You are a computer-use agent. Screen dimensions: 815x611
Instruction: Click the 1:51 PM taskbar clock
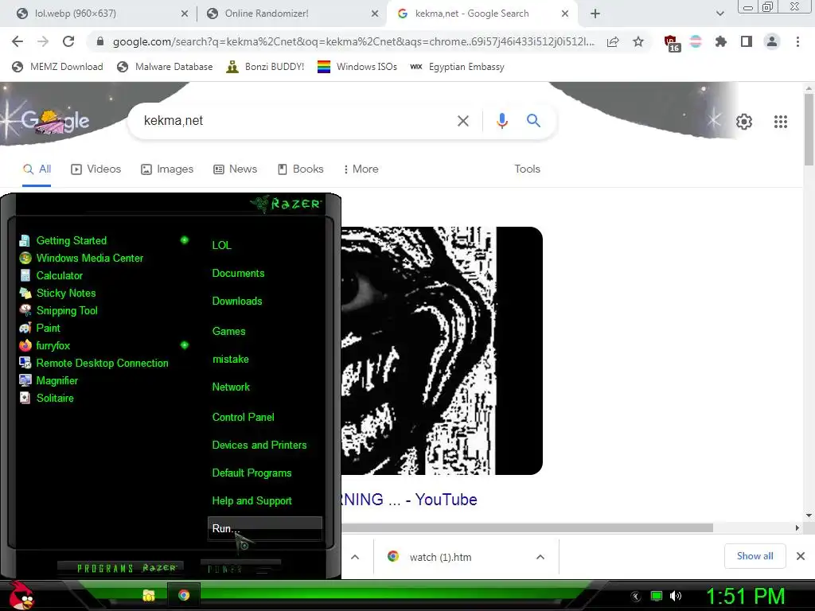(745, 596)
